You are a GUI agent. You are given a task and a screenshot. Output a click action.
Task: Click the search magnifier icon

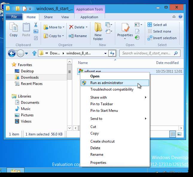pyautogui.click(x=176, y=53)
